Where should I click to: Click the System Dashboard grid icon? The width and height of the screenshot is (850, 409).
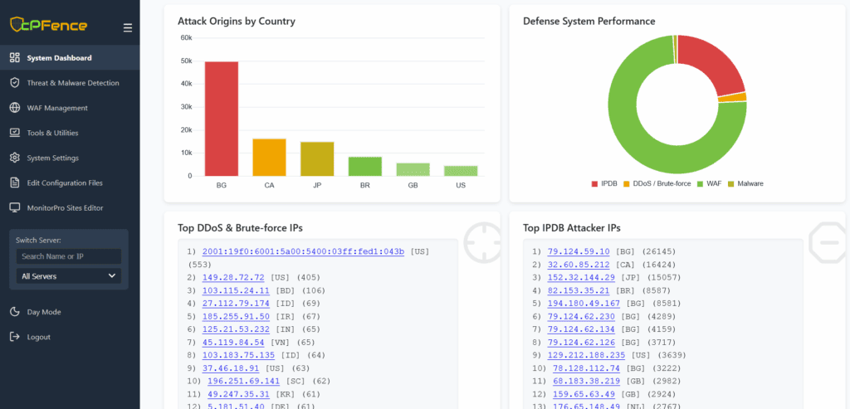pos(14,58)
